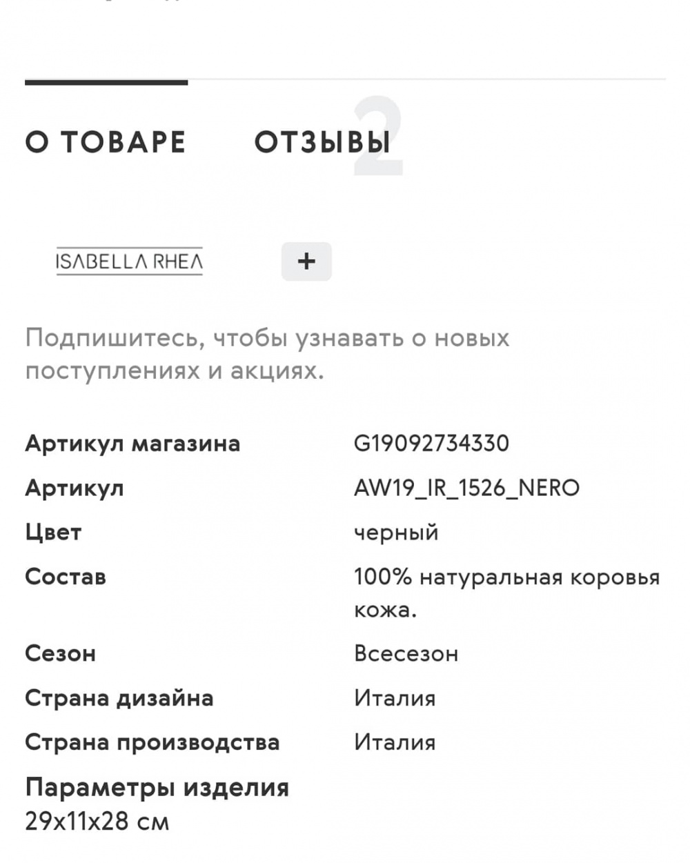Screen dimensions: 690x863
Task: Open the ОТЗЫВЫ reviews tab
Action: (322, 142)
